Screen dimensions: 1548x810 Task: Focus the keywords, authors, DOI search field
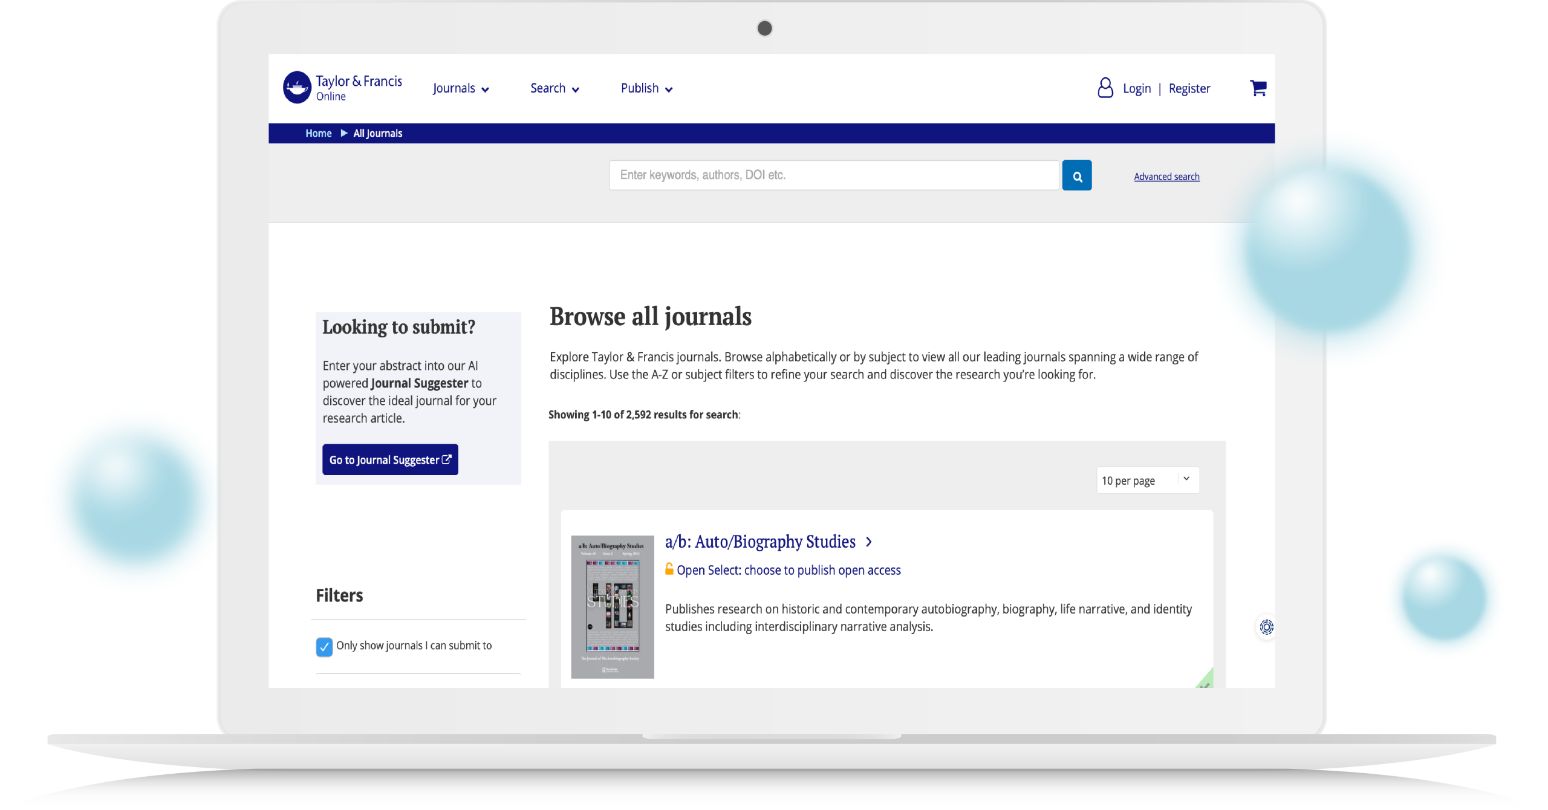833,175
